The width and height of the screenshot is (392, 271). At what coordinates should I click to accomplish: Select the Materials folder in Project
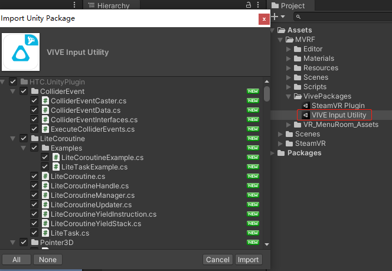319,58
